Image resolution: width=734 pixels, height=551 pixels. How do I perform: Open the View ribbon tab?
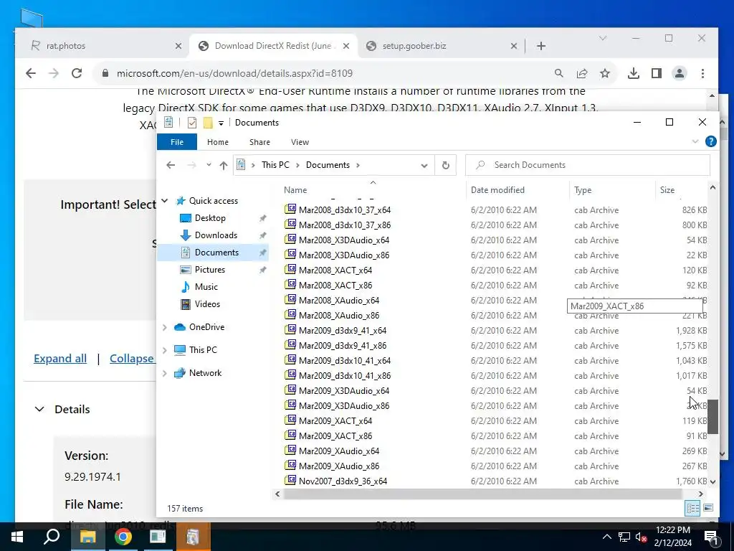click(x=300, y=142)
